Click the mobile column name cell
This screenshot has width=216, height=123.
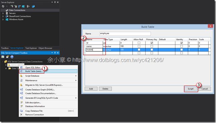click(x=94, y=50)
